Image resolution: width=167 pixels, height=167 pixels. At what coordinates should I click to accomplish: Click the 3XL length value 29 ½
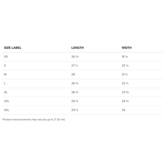(75, 110)
